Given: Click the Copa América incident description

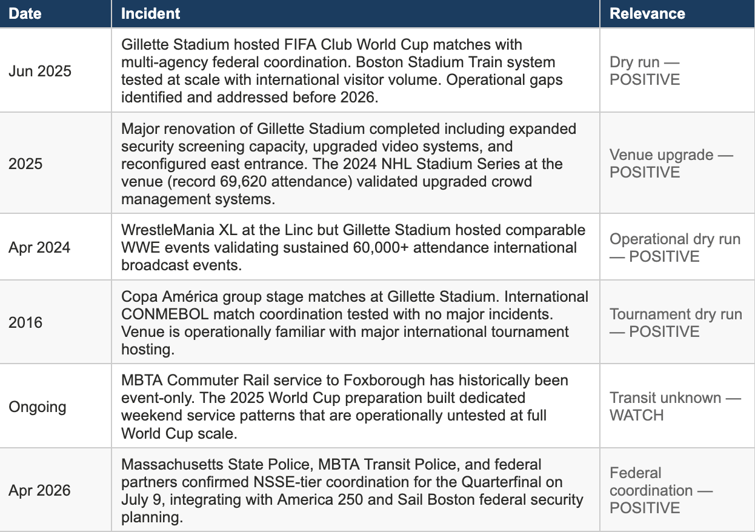Looking at the screenshot, I should point(356,322).
